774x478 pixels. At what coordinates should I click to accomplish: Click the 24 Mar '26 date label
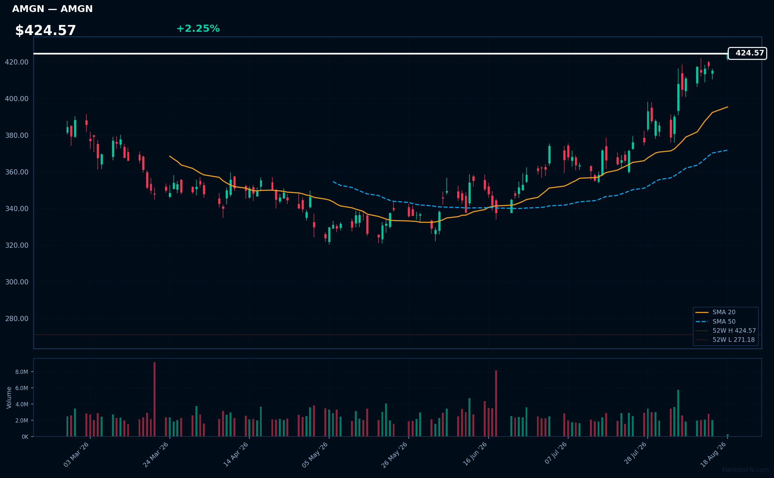156,455
